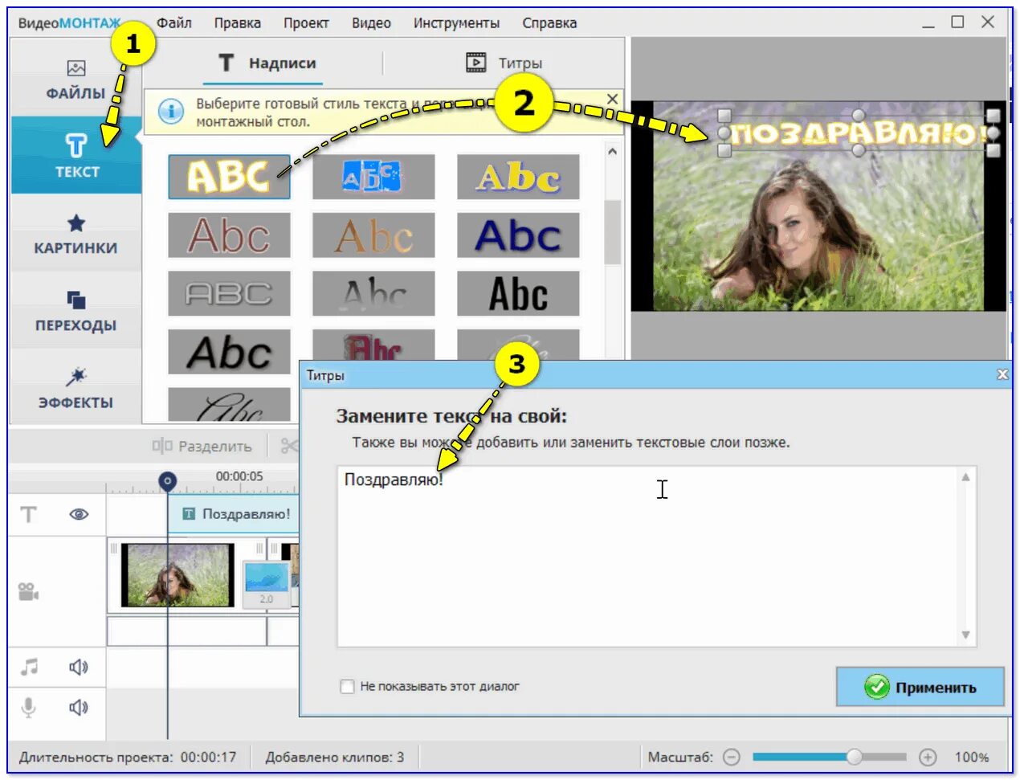
Task: Choose the blue starry ABC text style
Action: point(373,177)
